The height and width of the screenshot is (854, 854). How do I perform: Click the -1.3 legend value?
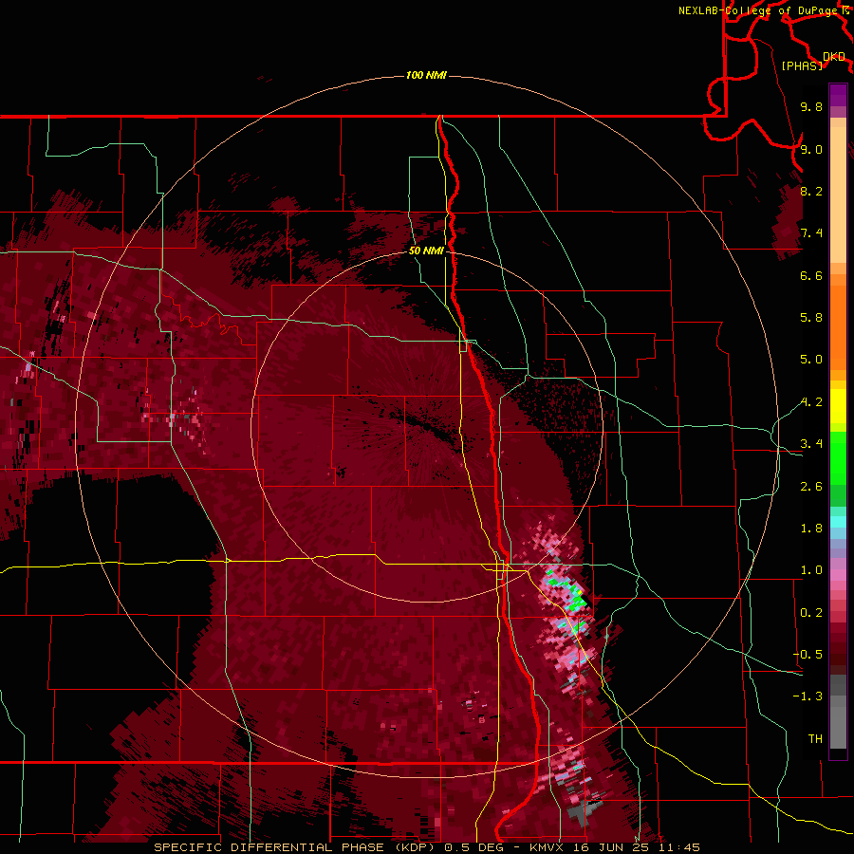click(808, 696)
